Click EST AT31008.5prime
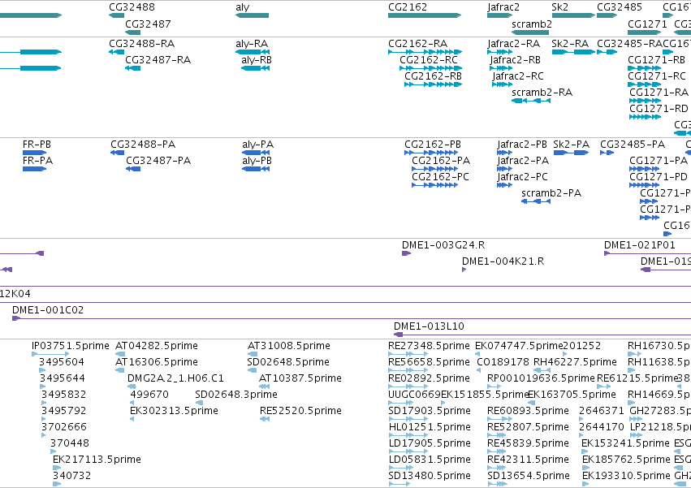The height and width of the screenshot is (488, 691). [253, 354]
